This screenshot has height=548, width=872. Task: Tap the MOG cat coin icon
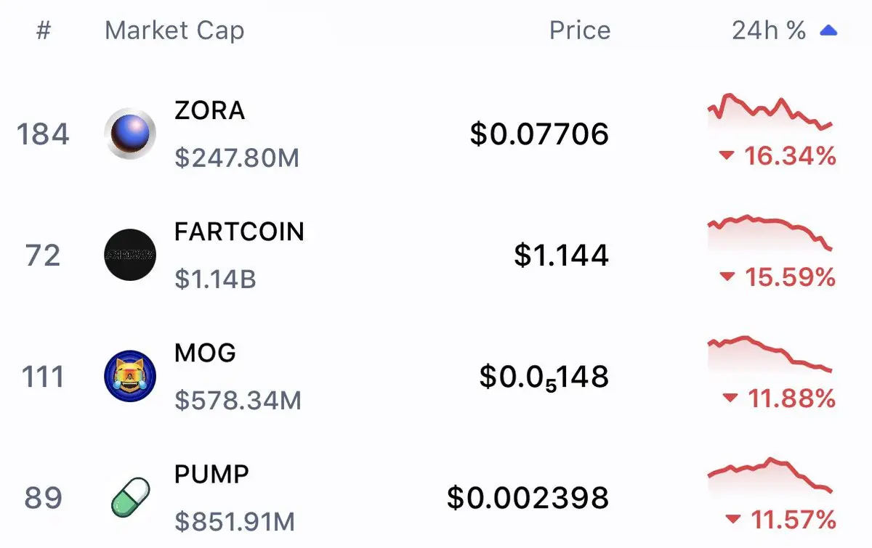(x=130, y=376)
